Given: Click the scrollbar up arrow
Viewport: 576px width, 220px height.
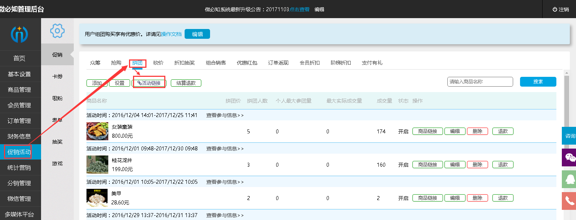Looking at the screenshot, I should tap(566, 73).
